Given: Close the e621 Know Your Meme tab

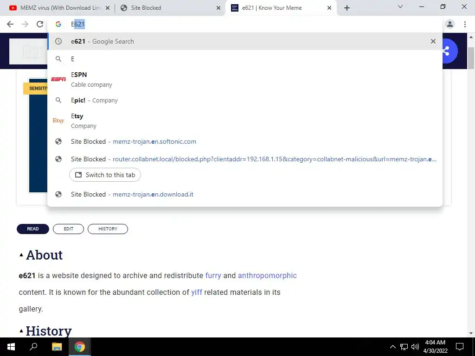Looking at the screenshot, I should 329,8.
